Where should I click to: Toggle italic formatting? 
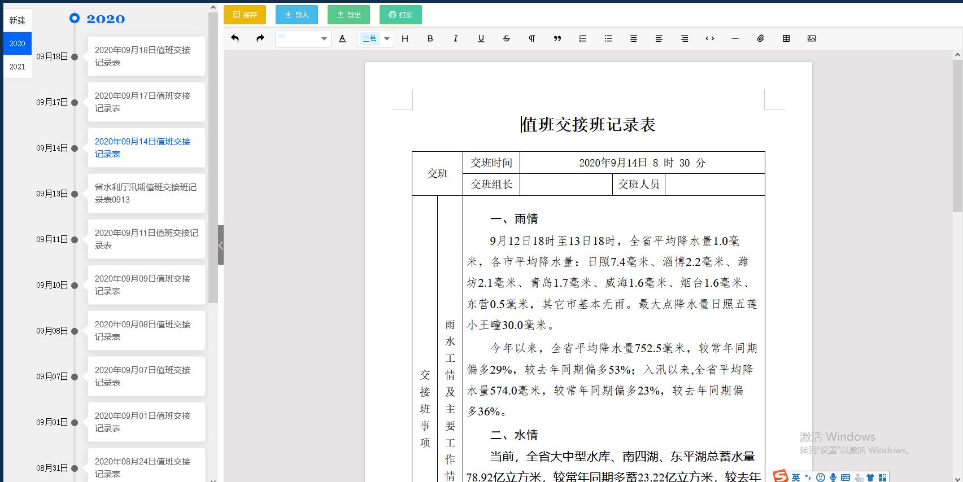(456, 38)
